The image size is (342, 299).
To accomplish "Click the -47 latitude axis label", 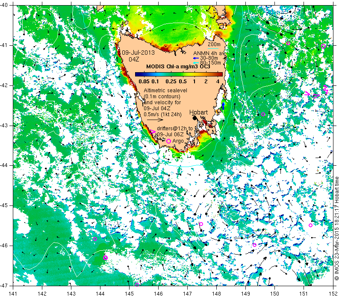I will pos(4,285).
